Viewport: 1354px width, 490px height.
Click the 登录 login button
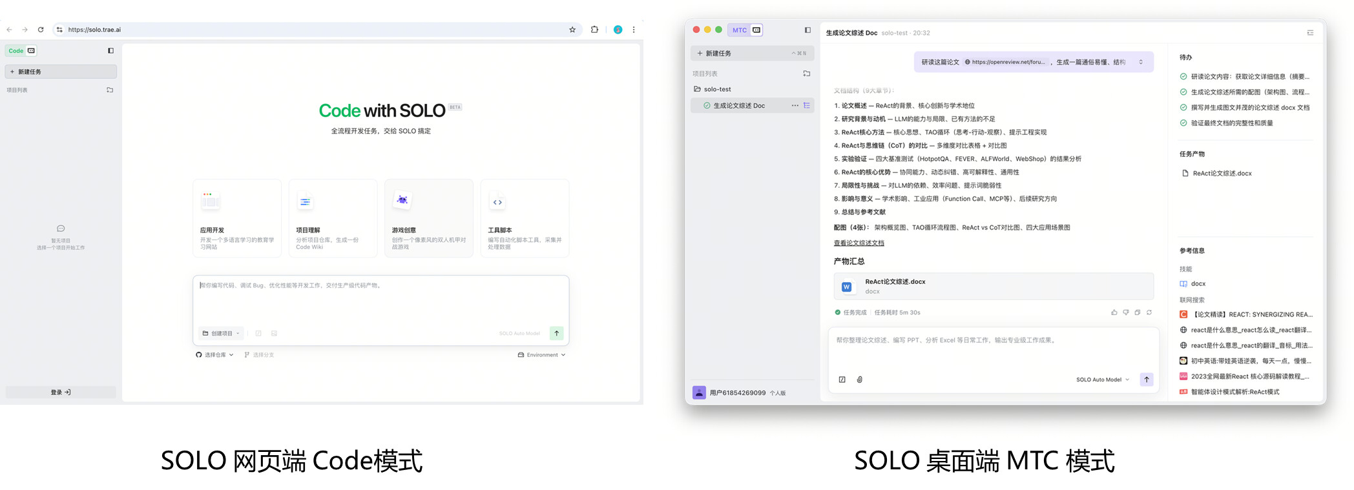point(61,392)
